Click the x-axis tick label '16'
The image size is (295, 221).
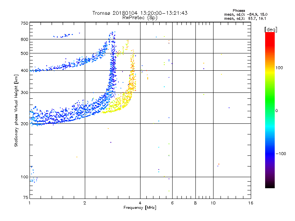tap(251, 203)
